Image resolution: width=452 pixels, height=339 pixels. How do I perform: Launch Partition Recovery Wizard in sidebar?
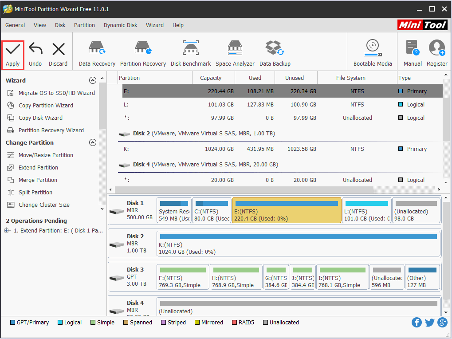[45, 130]
